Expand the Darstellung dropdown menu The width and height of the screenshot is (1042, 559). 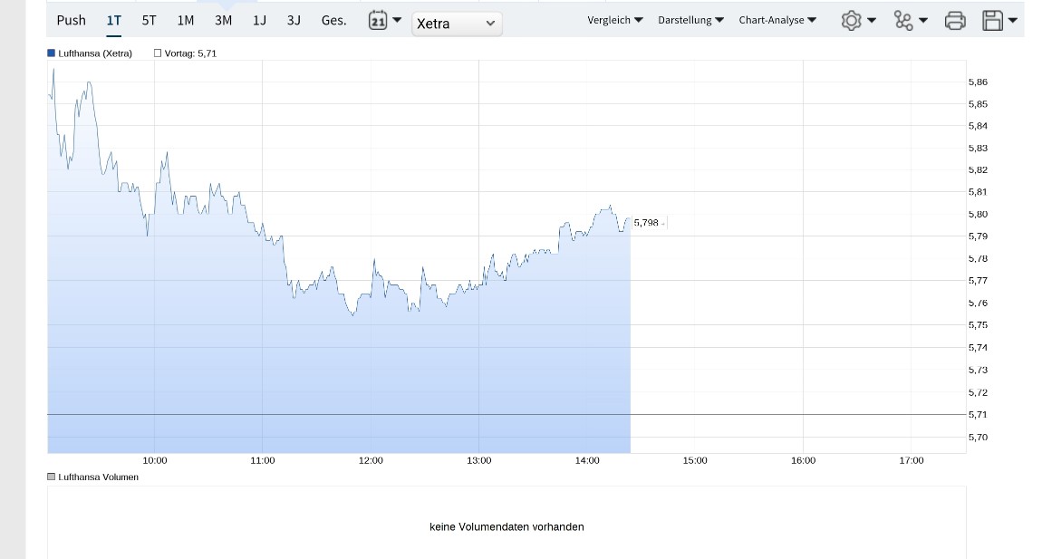[690, 20]
